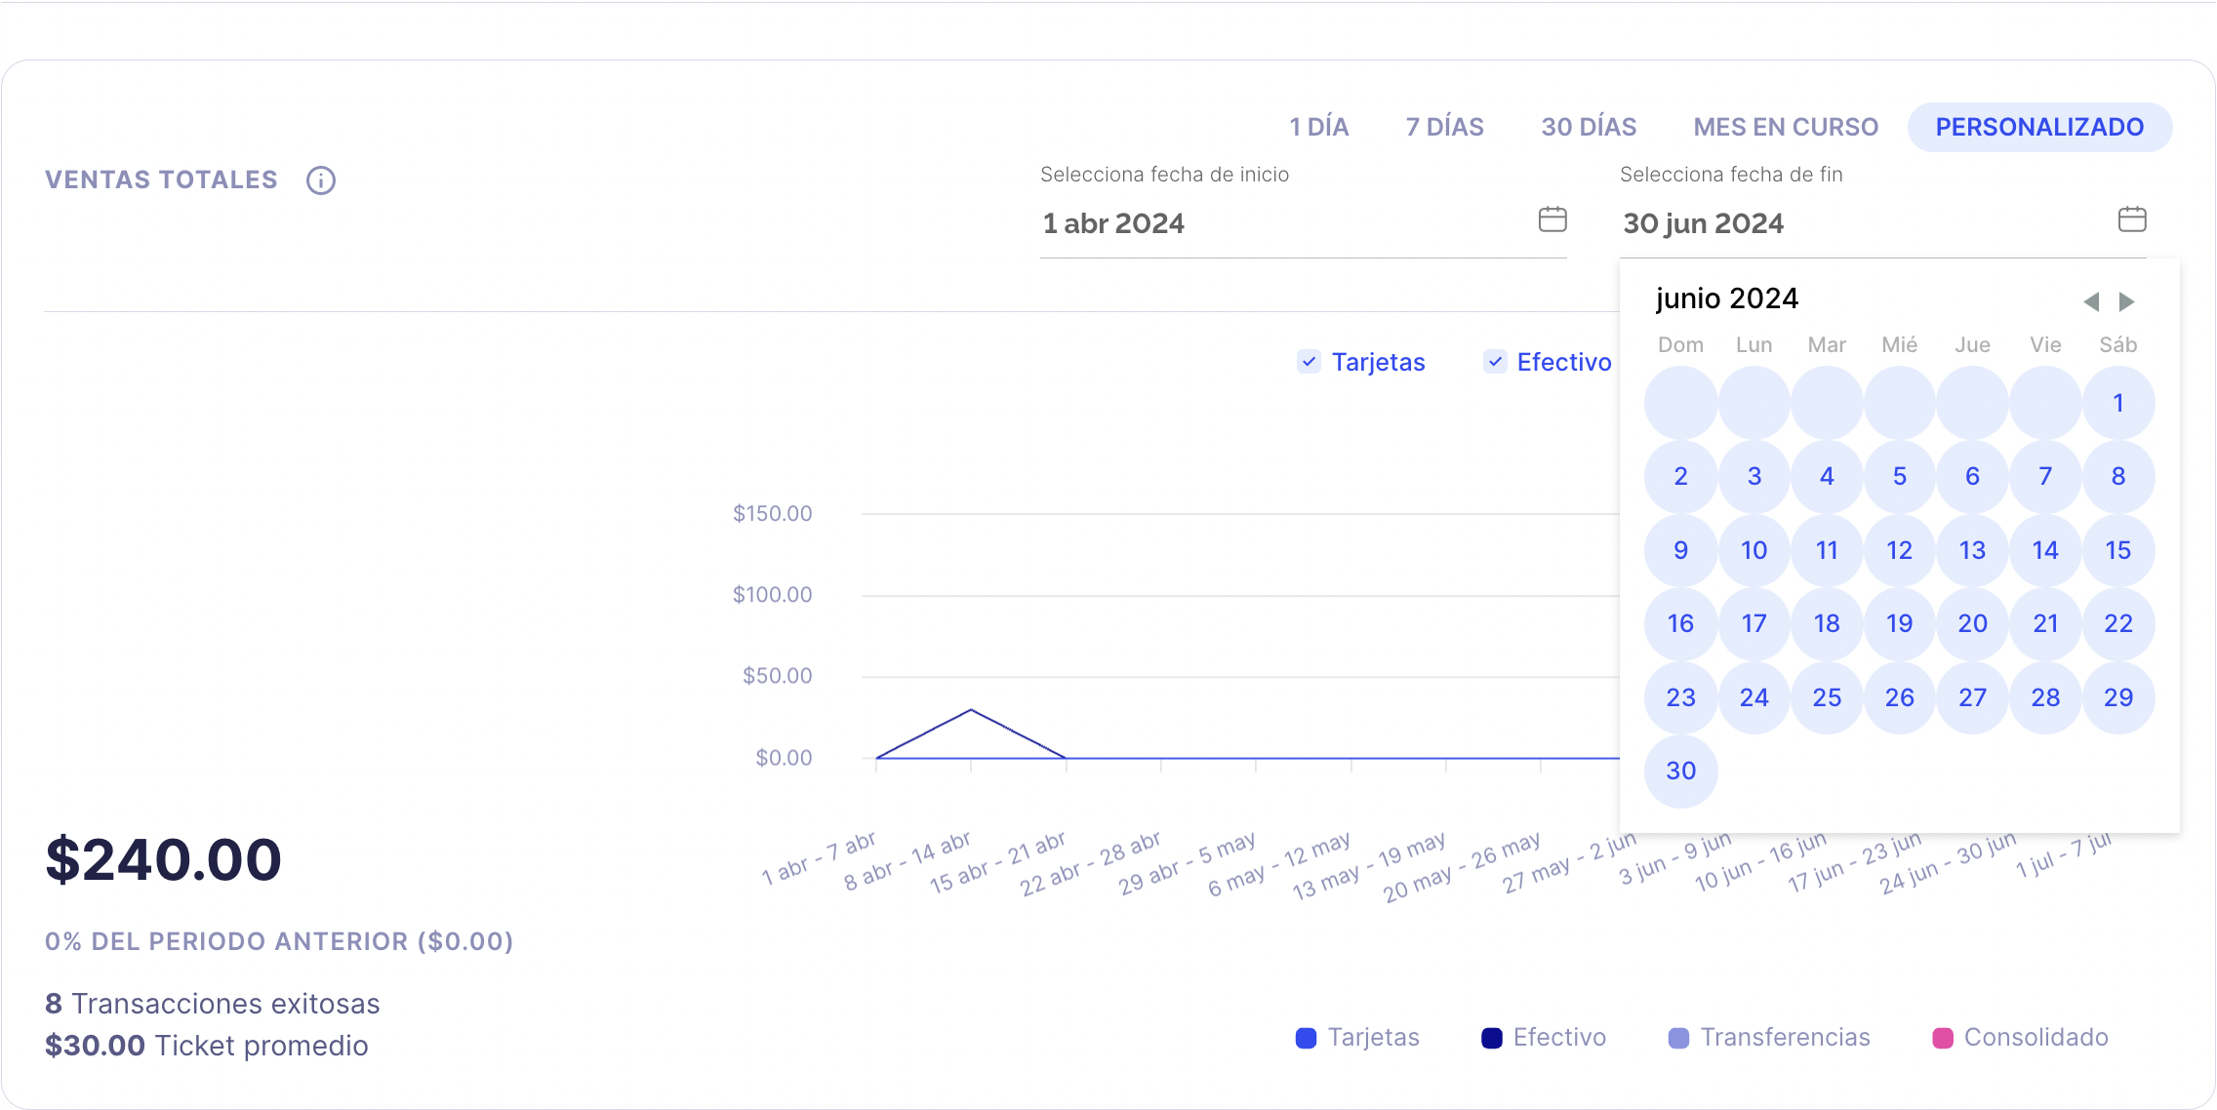Viewport: 2217px width, 1110px height.
Task: Open the end date calendar icon
Action: click(x=2132, y=219)
